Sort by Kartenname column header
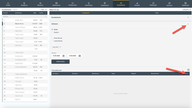This screenshot has height=108, width=192. click(x=18, y=13)
